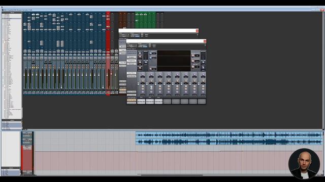This screenshot has width=325, height=182.
Task: Click the volume fader of the red mixer channel
Action: pyautogui.click(x=108, y=75)
